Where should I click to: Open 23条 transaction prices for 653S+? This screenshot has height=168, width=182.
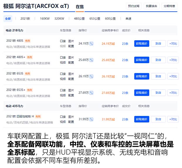(125, 93)
